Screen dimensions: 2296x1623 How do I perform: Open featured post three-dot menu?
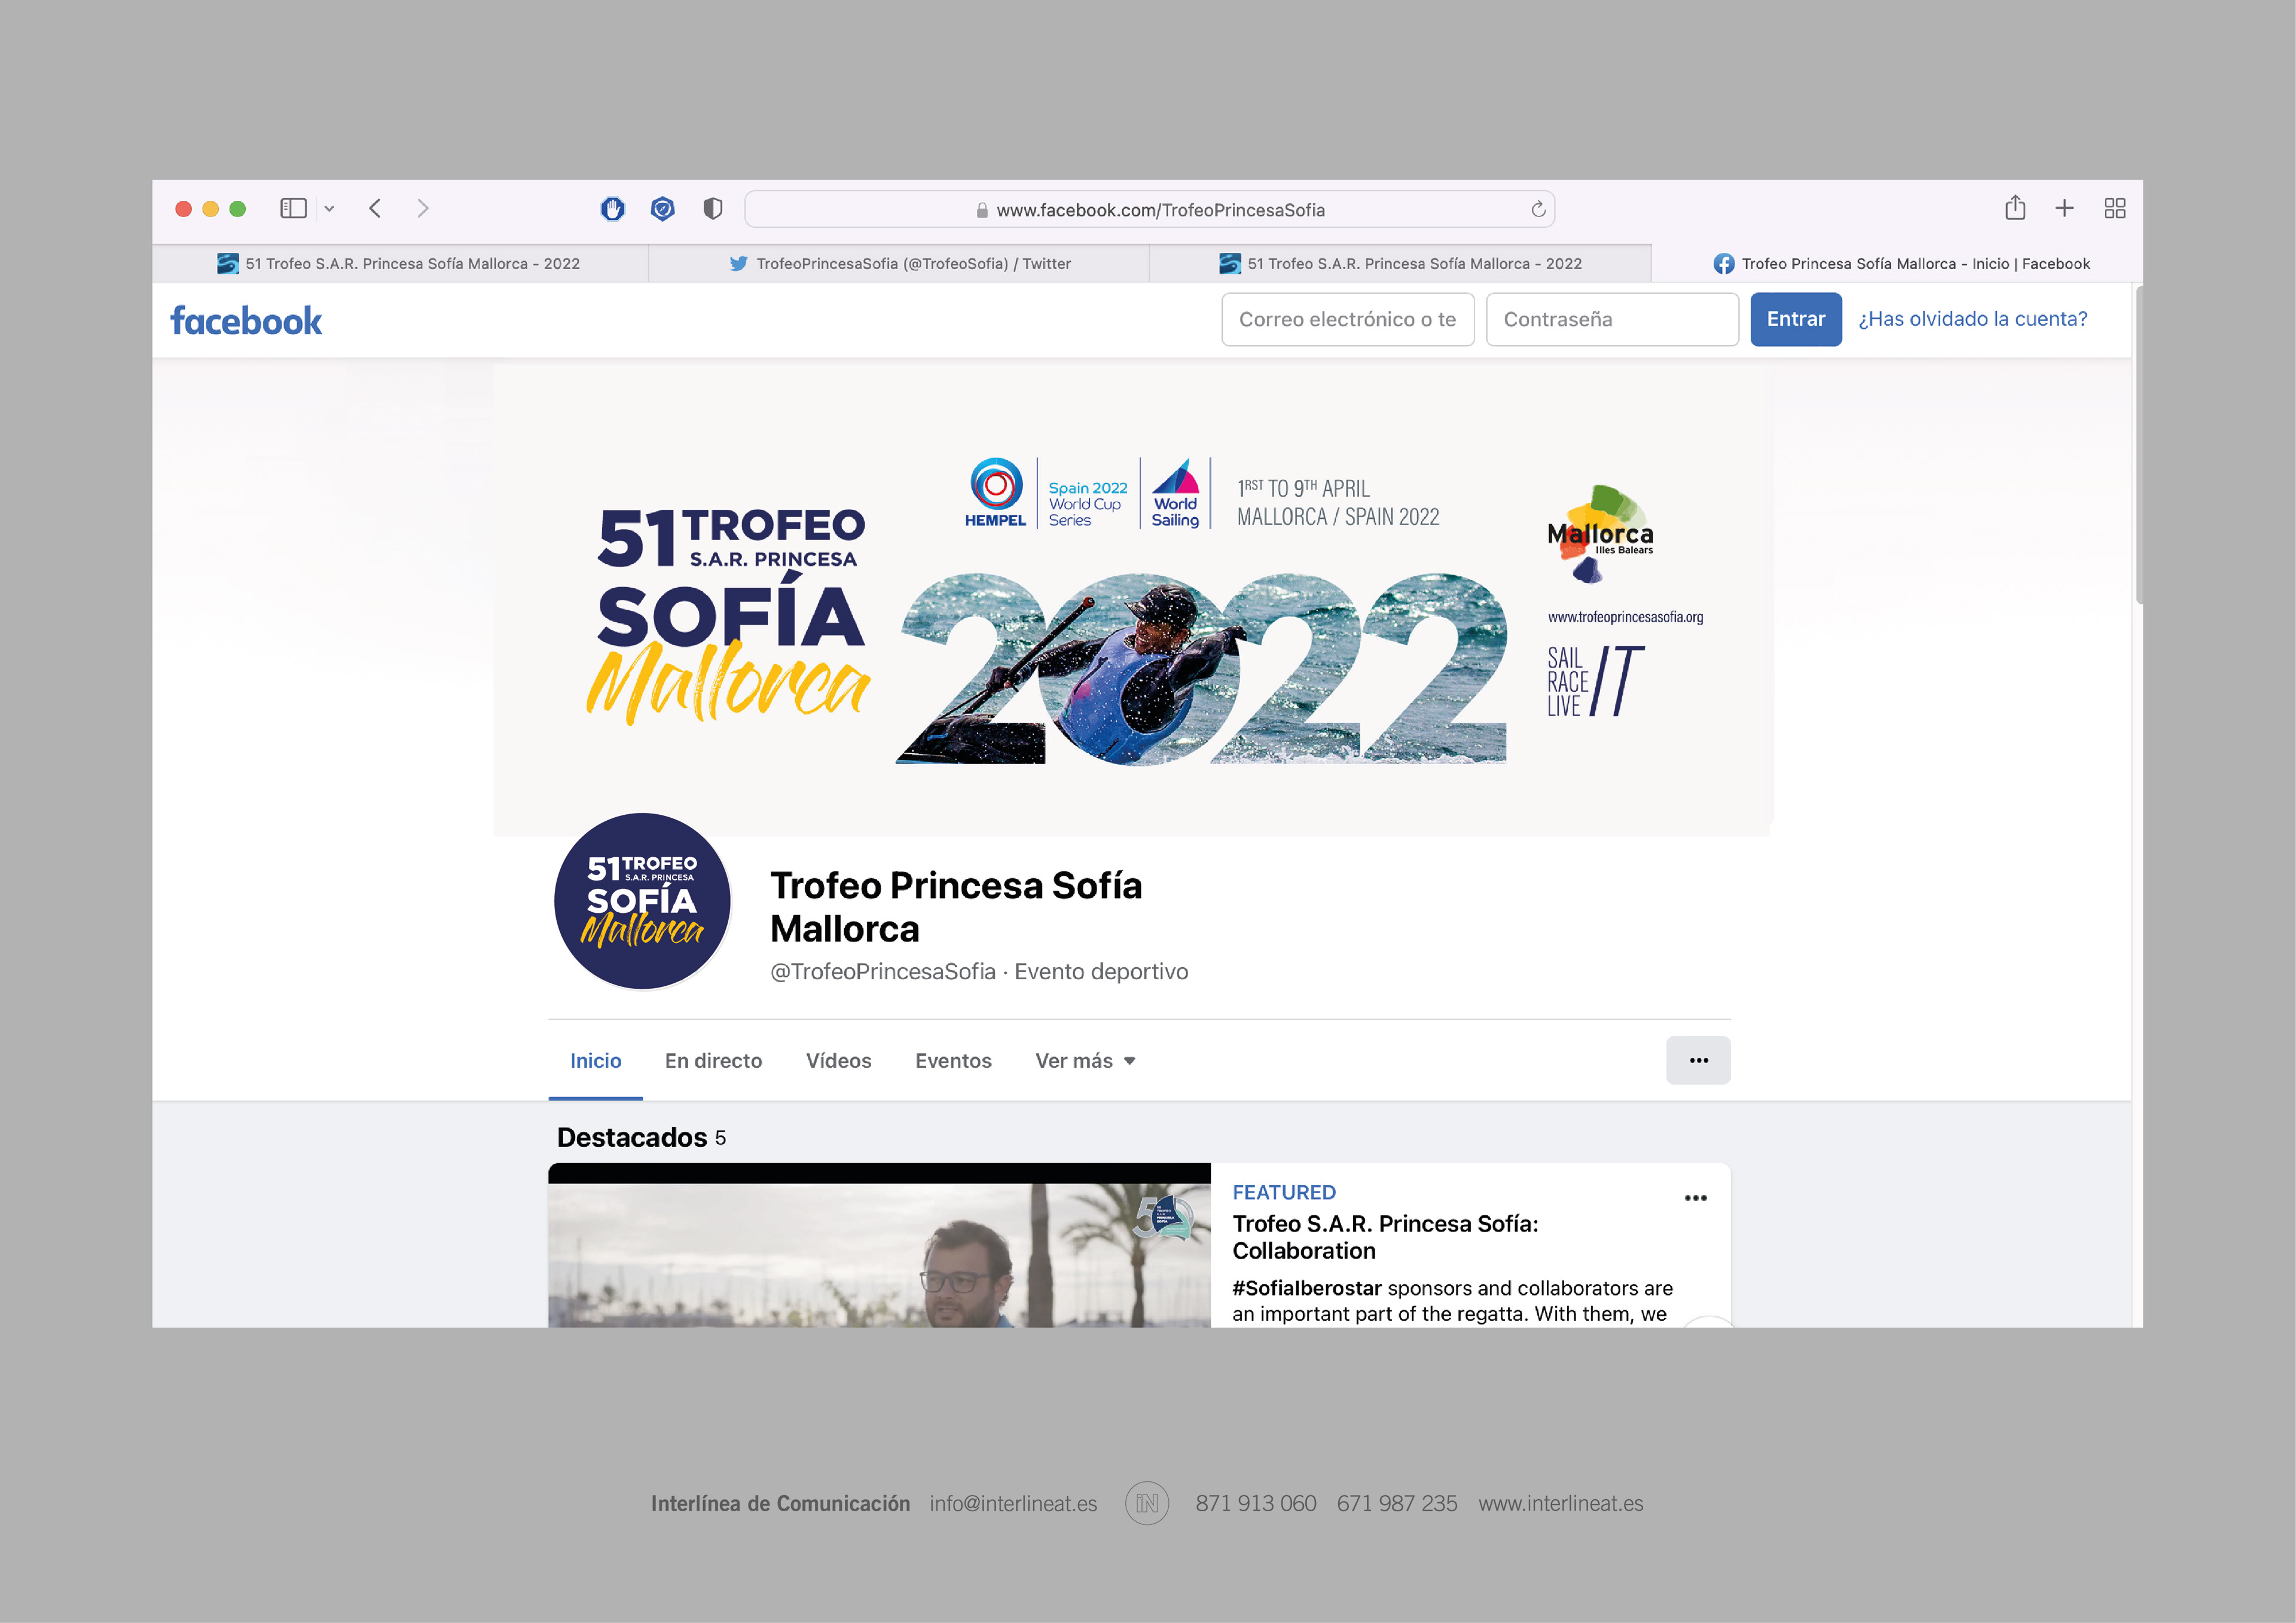pos(1695,1197)
